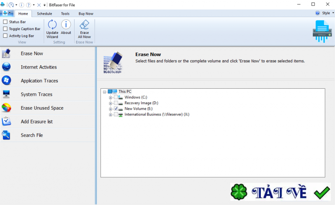Check the Recovery Image (D:) checkbox
Screen dimensions: 335x205
coord(116,103)
